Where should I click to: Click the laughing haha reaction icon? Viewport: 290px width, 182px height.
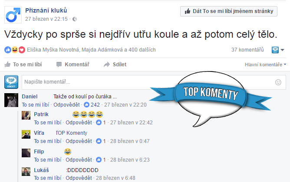[15, 50]
